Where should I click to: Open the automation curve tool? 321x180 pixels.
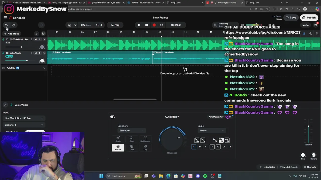37,33
